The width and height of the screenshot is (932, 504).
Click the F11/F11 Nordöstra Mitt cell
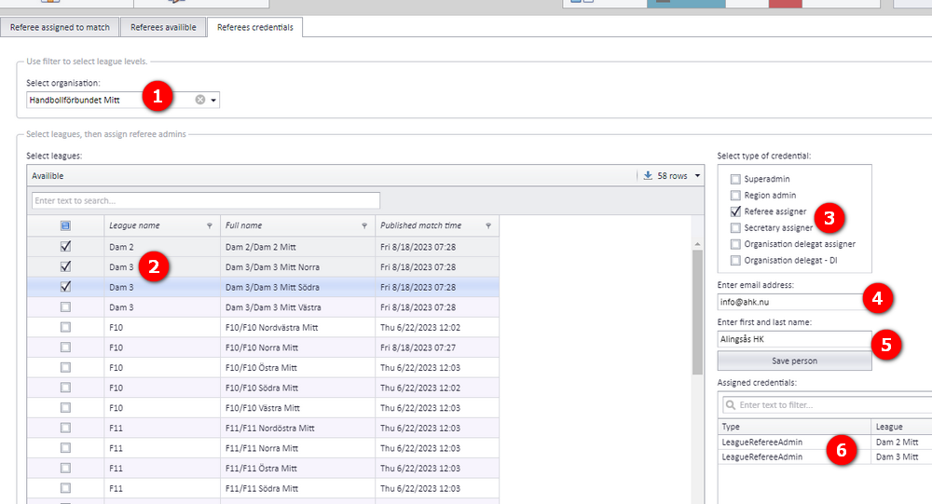298,428
